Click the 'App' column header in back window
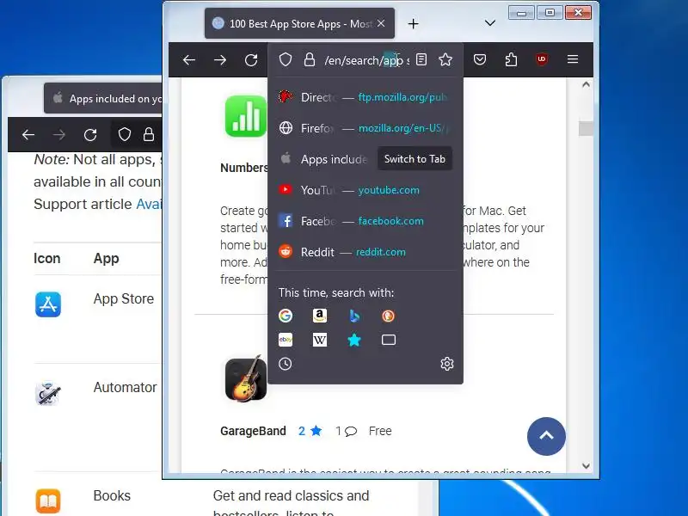 coord(106,259)
